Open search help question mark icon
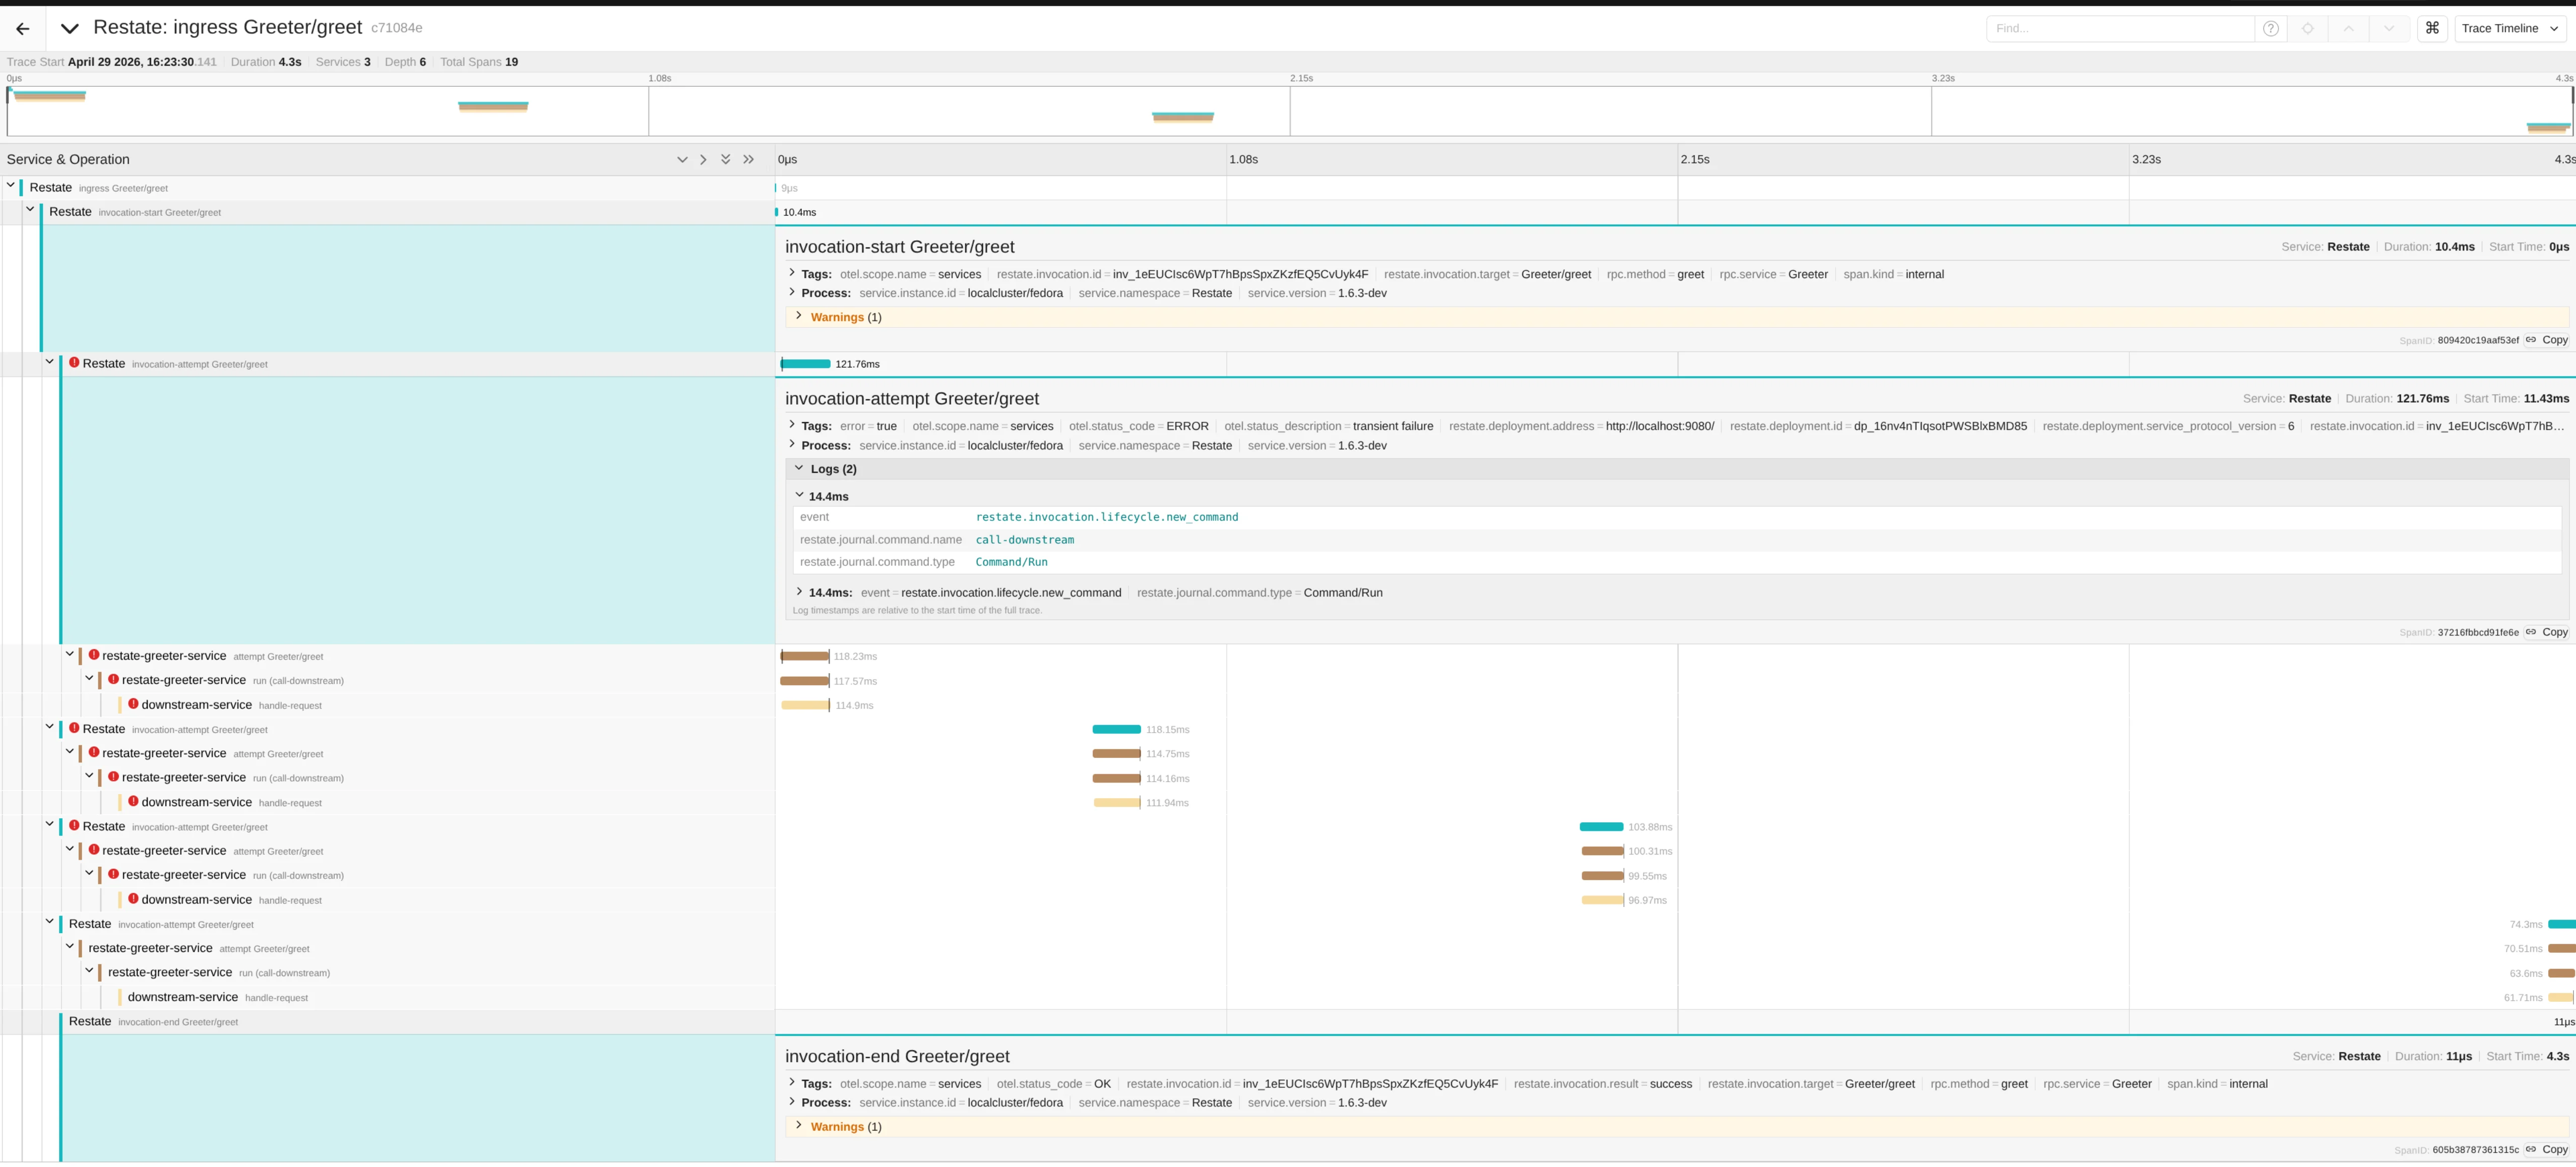This screenshot has height=1167, width=2576. pyautogui.click(x=2270, y=28)
